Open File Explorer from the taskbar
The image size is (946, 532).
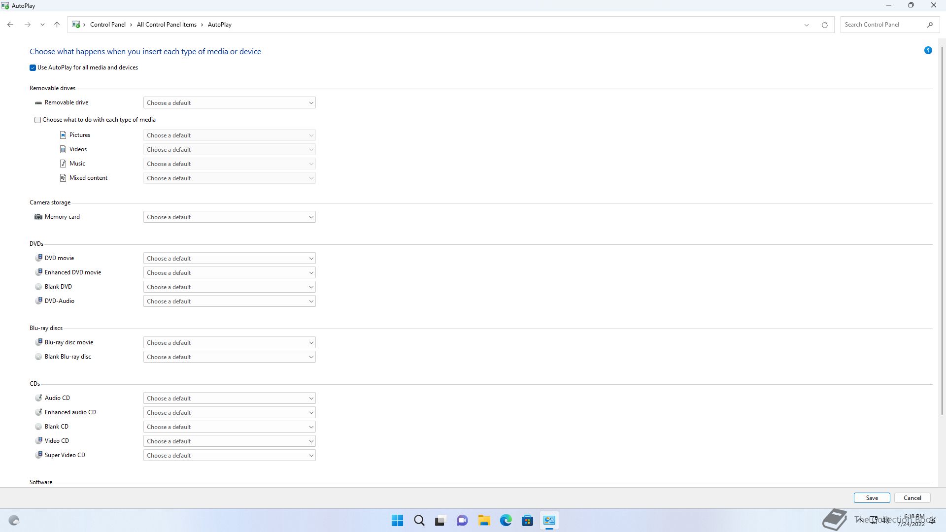[484, 520]
